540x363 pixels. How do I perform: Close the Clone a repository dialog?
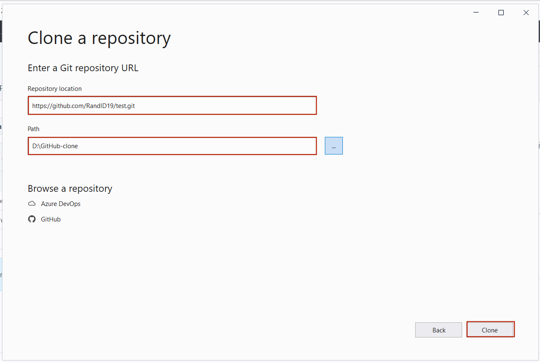pos(526,13)
